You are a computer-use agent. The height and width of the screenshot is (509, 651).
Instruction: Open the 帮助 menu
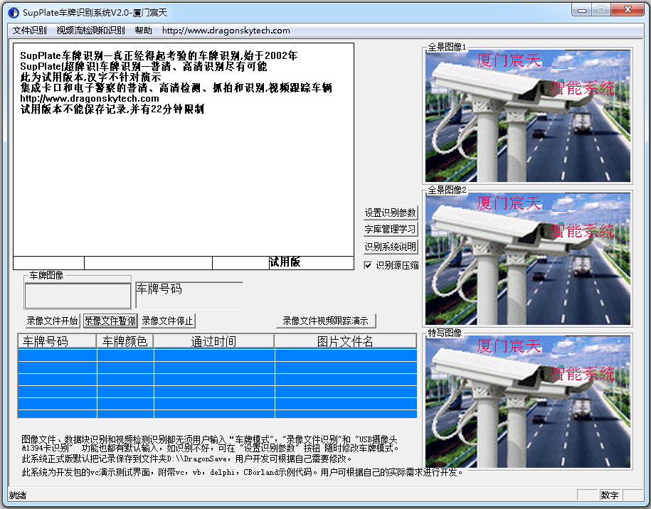(x=143, y=31)
